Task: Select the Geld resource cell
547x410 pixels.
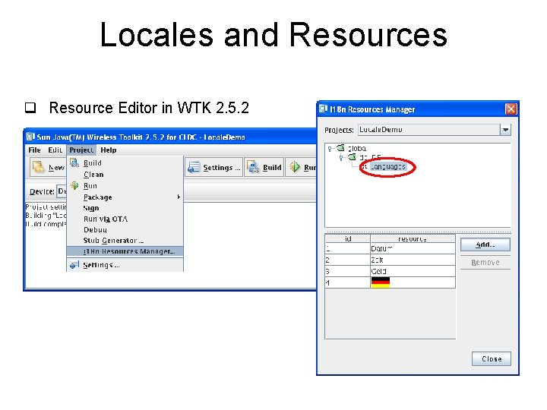Action: (413, 271)
